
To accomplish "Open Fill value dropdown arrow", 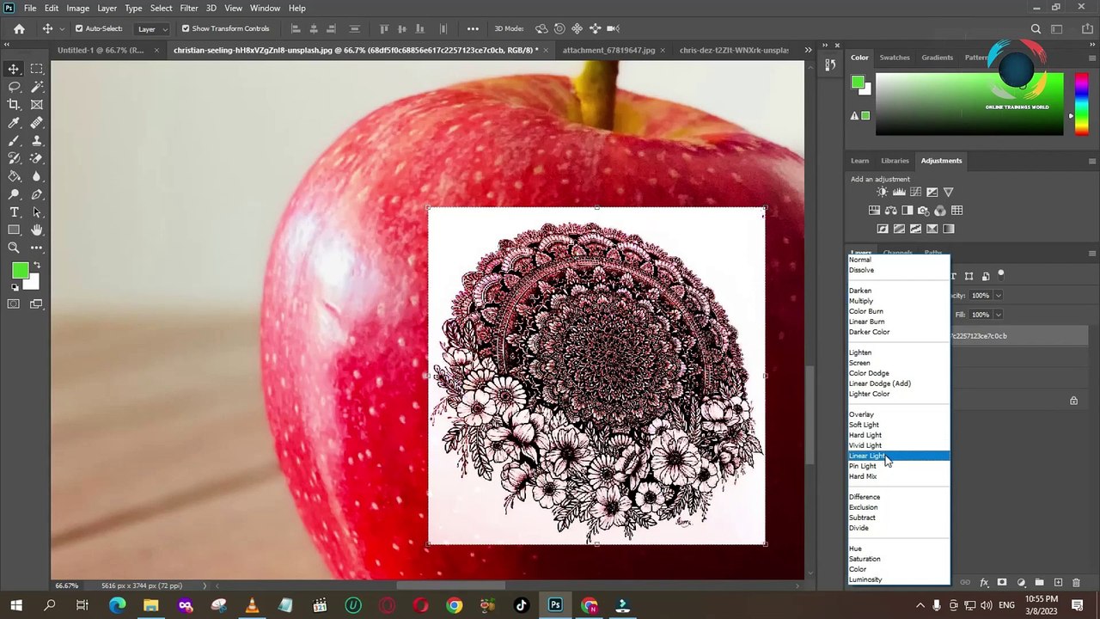I will pos(998,315).
